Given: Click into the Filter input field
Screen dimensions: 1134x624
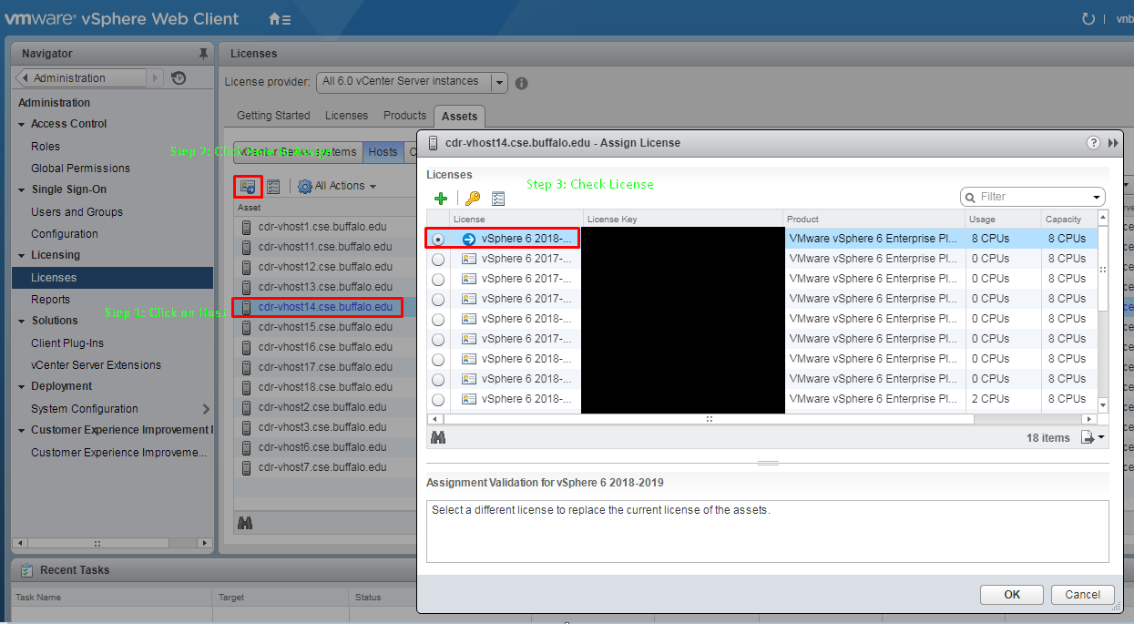Looking at the screenshot, I should [x=1034, y=197].
